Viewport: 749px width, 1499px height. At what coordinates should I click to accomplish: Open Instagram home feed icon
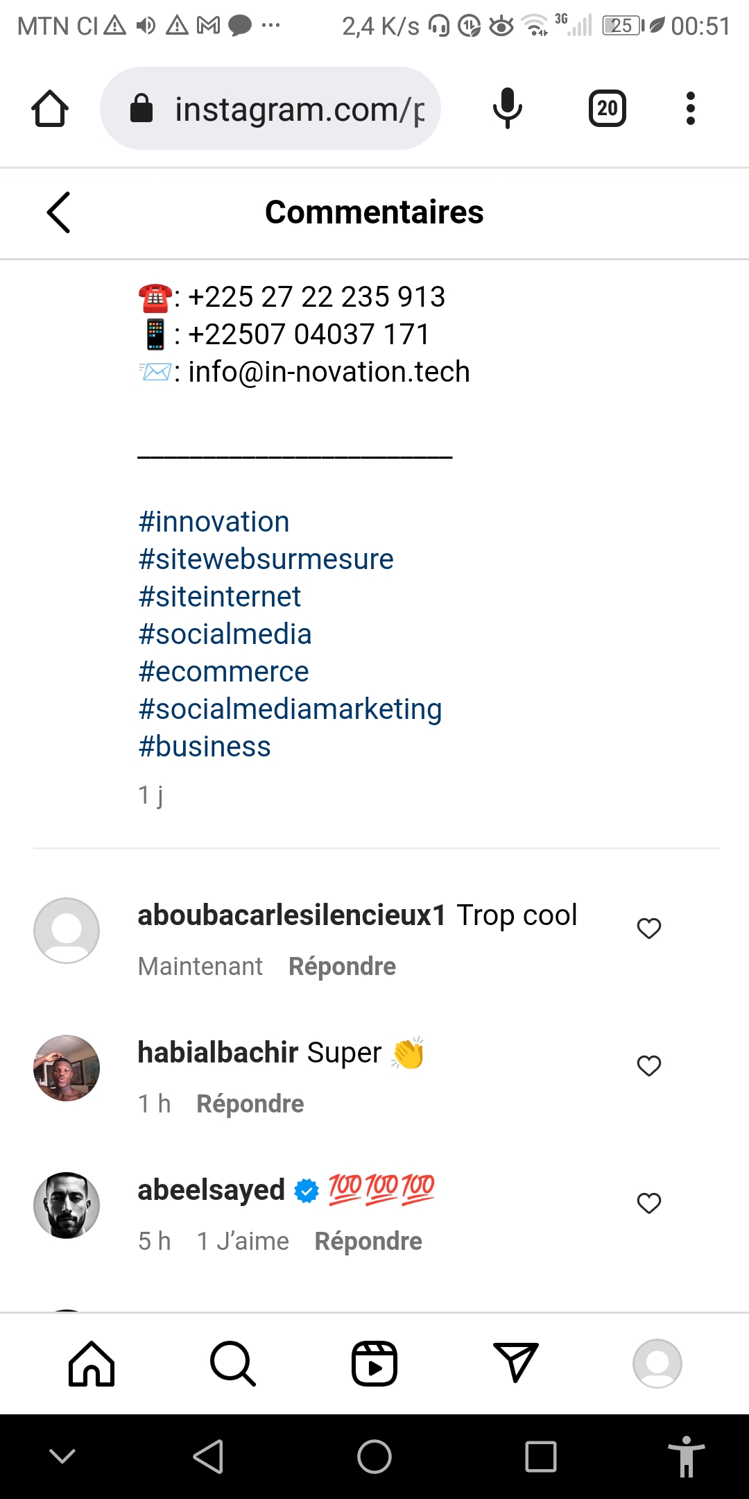pos(92,1364)
